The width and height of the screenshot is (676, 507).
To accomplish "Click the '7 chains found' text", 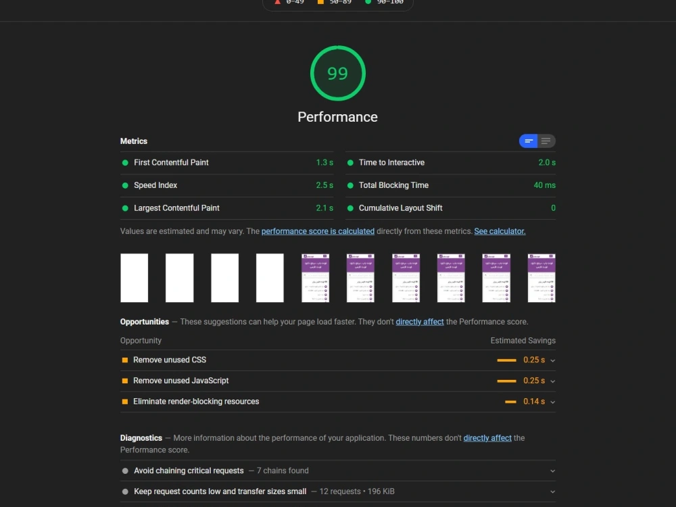I will 283,470.
